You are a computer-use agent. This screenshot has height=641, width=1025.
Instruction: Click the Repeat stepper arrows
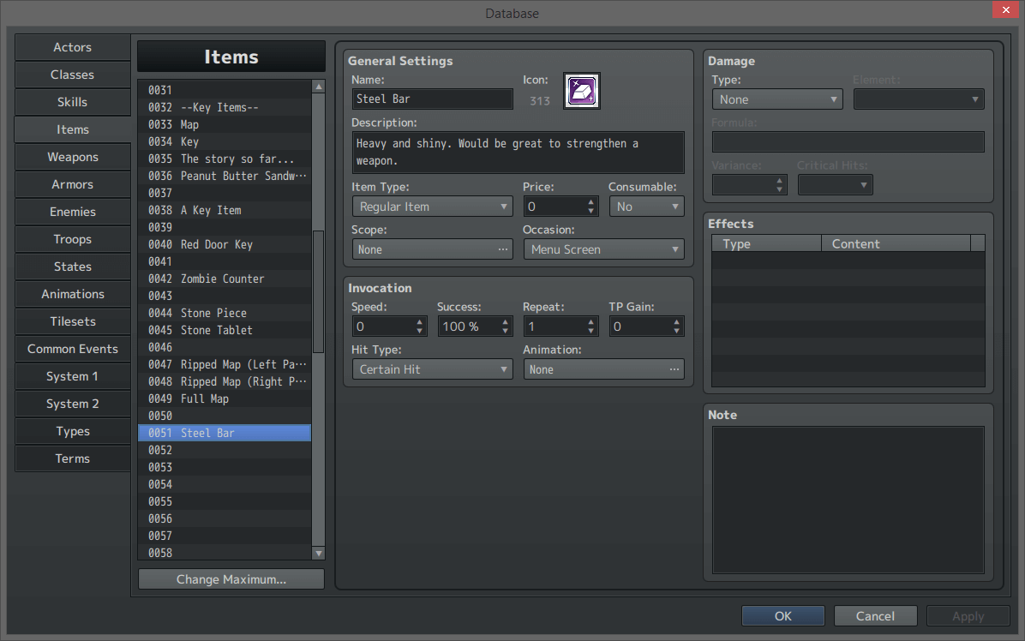tap(591, 326)
